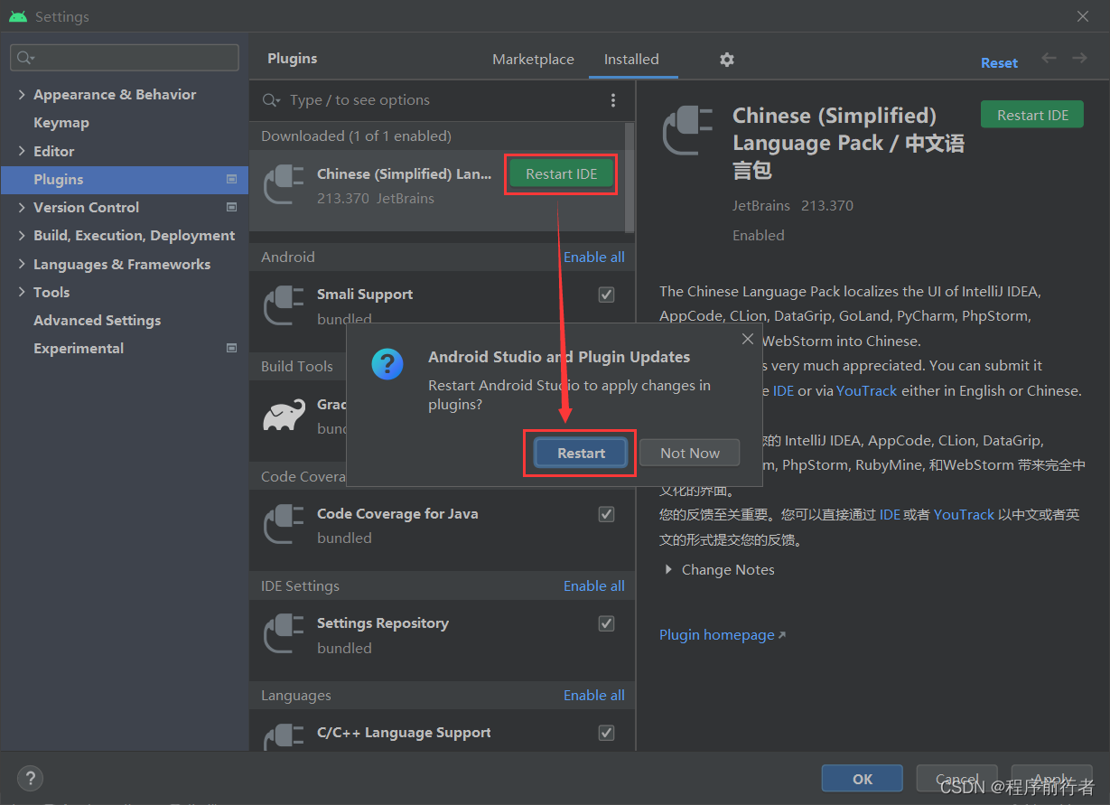Open help with the bottom-left question button
Screen dimensions: 1110x805
pyautogui.click(x=30, y=778)
